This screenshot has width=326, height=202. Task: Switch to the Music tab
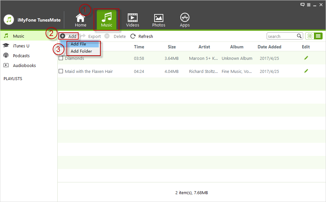point(107,20)
